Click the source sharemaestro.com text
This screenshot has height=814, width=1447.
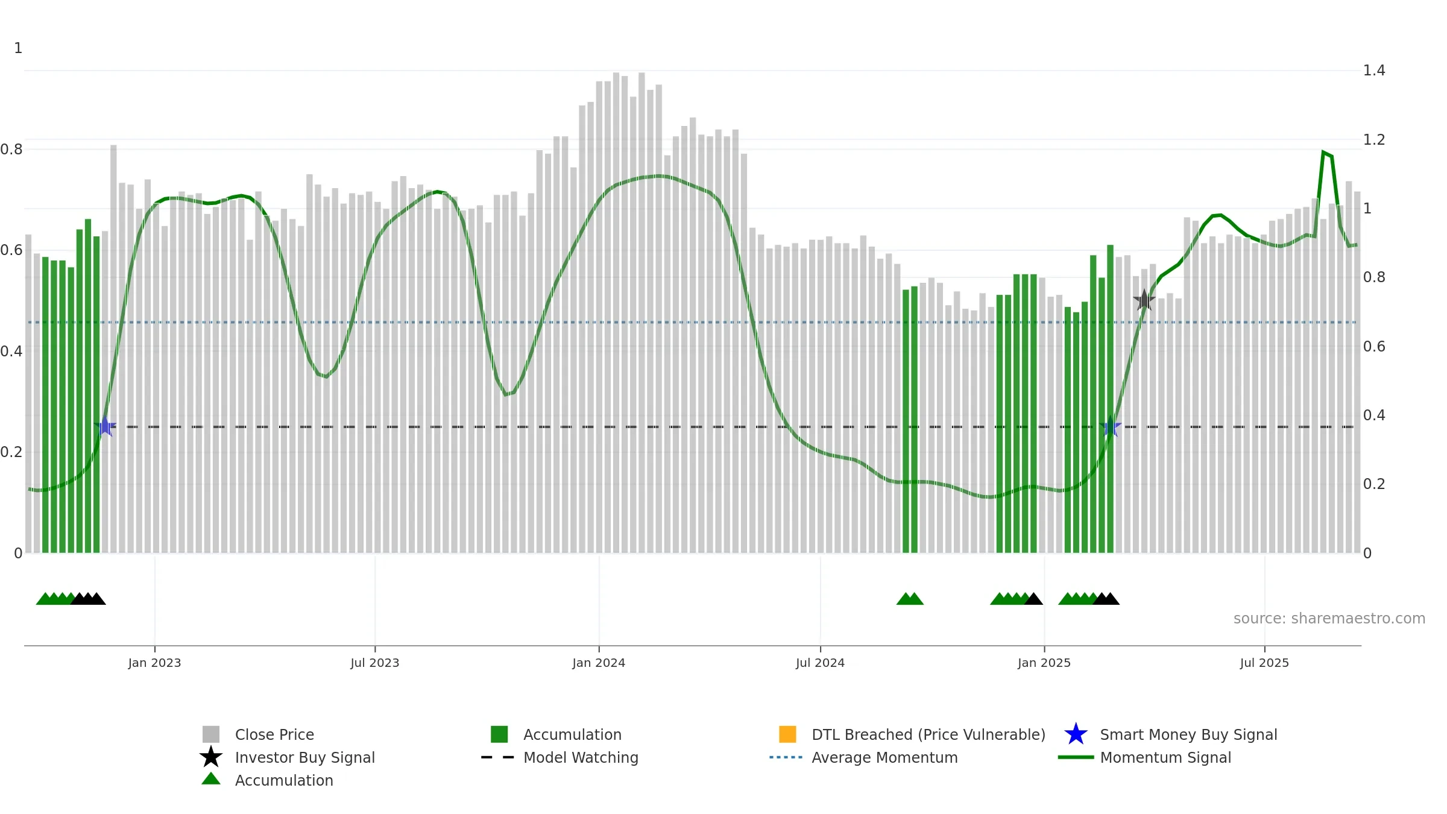pyautogui.click(x=1329, y=619)
